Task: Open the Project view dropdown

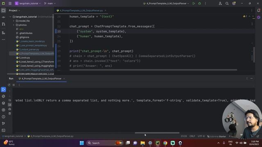Action: coord(14,11)
